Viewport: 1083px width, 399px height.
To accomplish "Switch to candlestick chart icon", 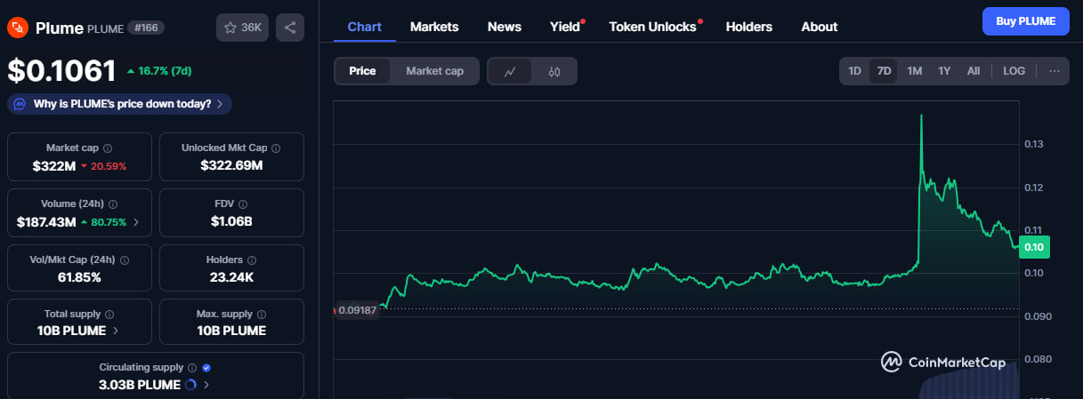I will click(554, 71).
